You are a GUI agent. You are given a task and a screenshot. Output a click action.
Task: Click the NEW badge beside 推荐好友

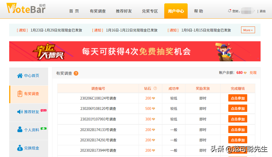(x=43, y=110)
